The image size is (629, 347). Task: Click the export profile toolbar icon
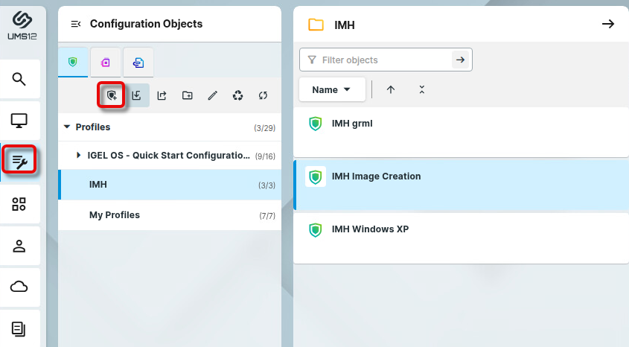[162, 95]
